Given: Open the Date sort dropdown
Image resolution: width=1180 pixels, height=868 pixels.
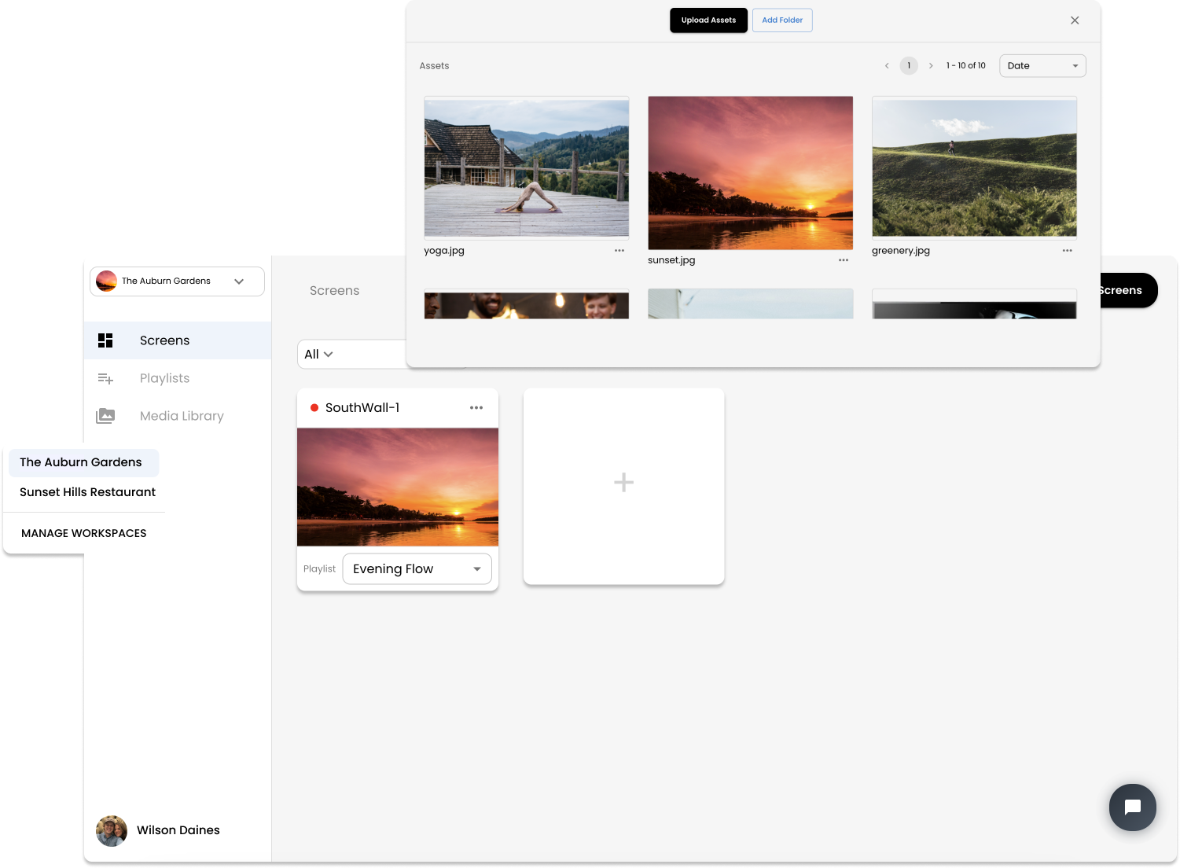Looking at the screenshot, I should pyautogui.click(x=1042, y=66).
